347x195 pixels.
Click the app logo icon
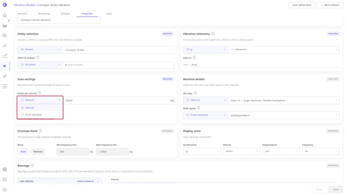(x=5, y=5)
